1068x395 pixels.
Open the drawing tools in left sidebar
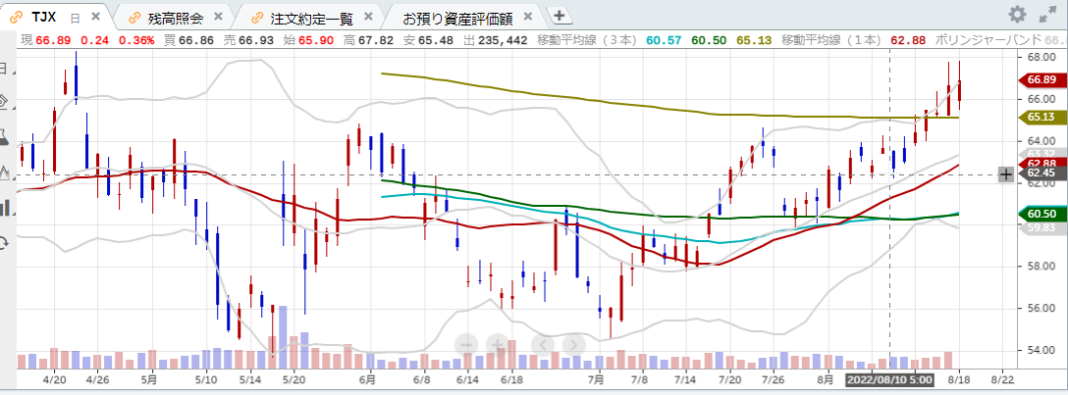[4, 102]
